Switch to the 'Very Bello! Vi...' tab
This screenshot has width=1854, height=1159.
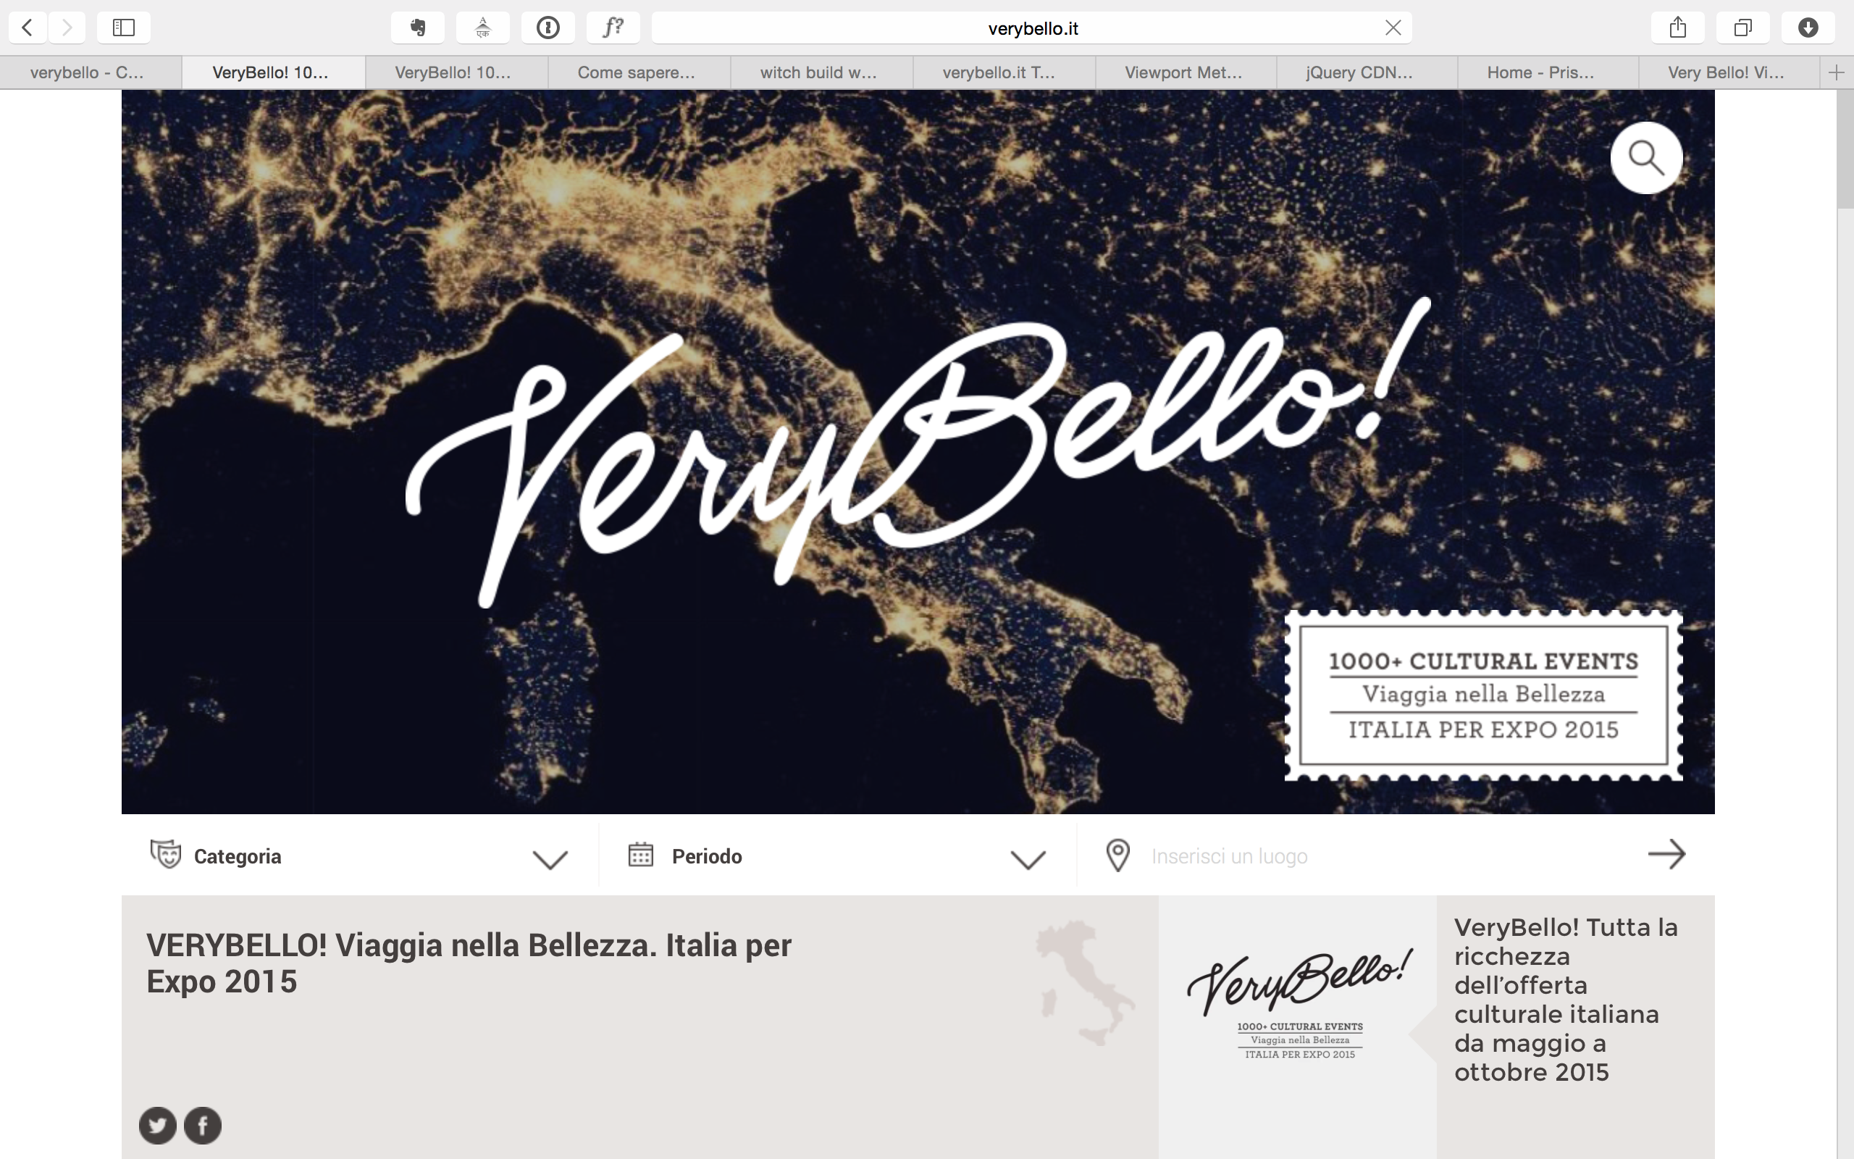pos(1729,73)
